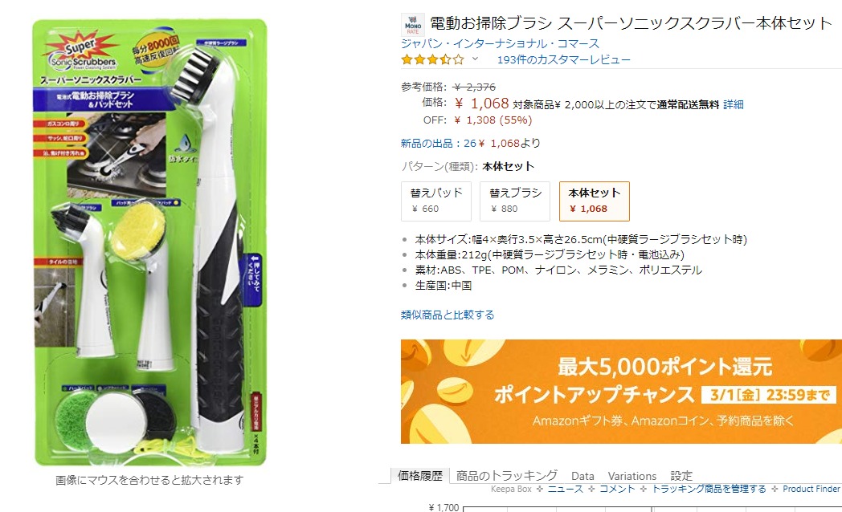Open the 193 customer reviews link
This screenshot has height=512, width=842.
563,59
